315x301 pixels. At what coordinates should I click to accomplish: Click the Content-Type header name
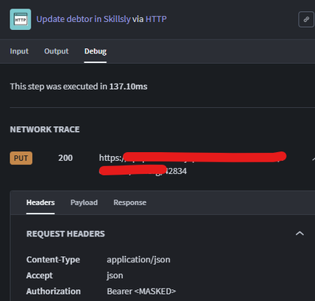coord(53,260)
